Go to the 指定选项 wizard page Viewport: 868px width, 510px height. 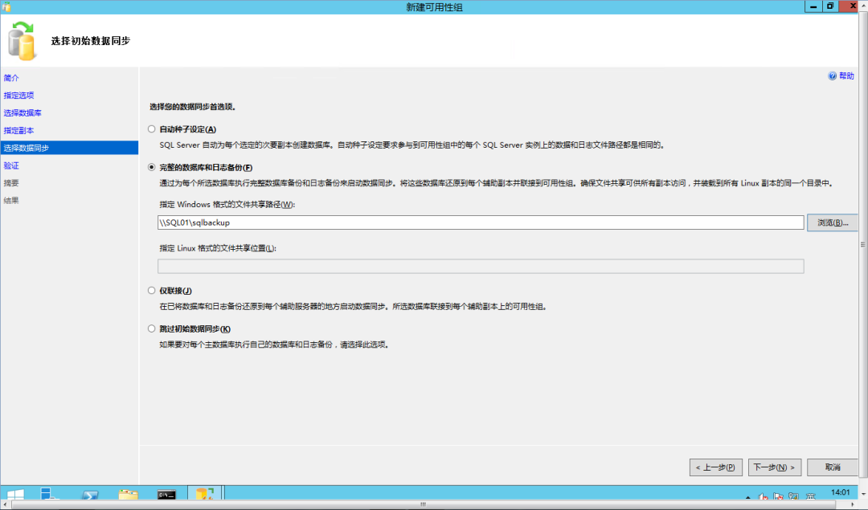click(18, 95)
